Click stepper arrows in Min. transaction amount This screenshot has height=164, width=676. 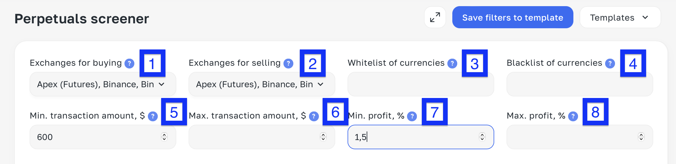click(x=165, y=137)
